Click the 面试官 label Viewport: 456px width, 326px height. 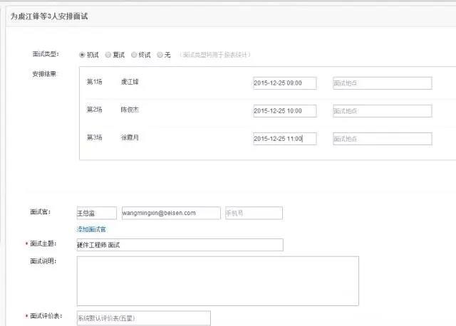40,212
